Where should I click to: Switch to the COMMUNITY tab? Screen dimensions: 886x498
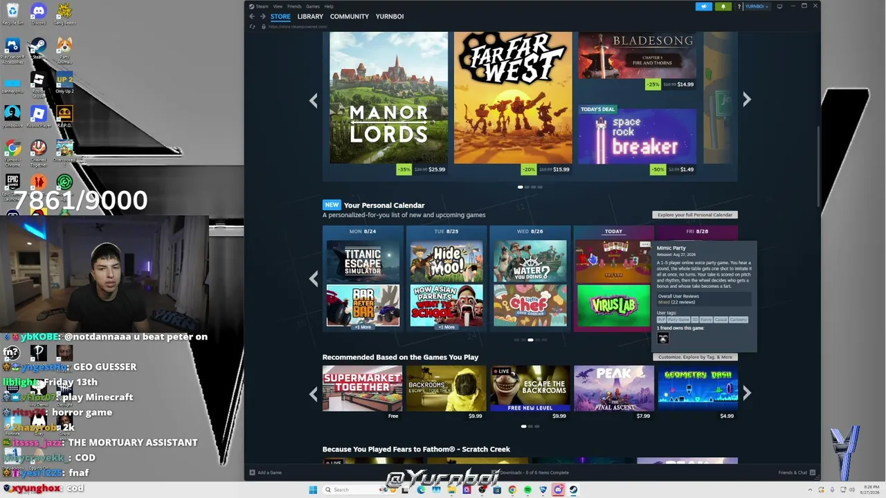[350, 17]
